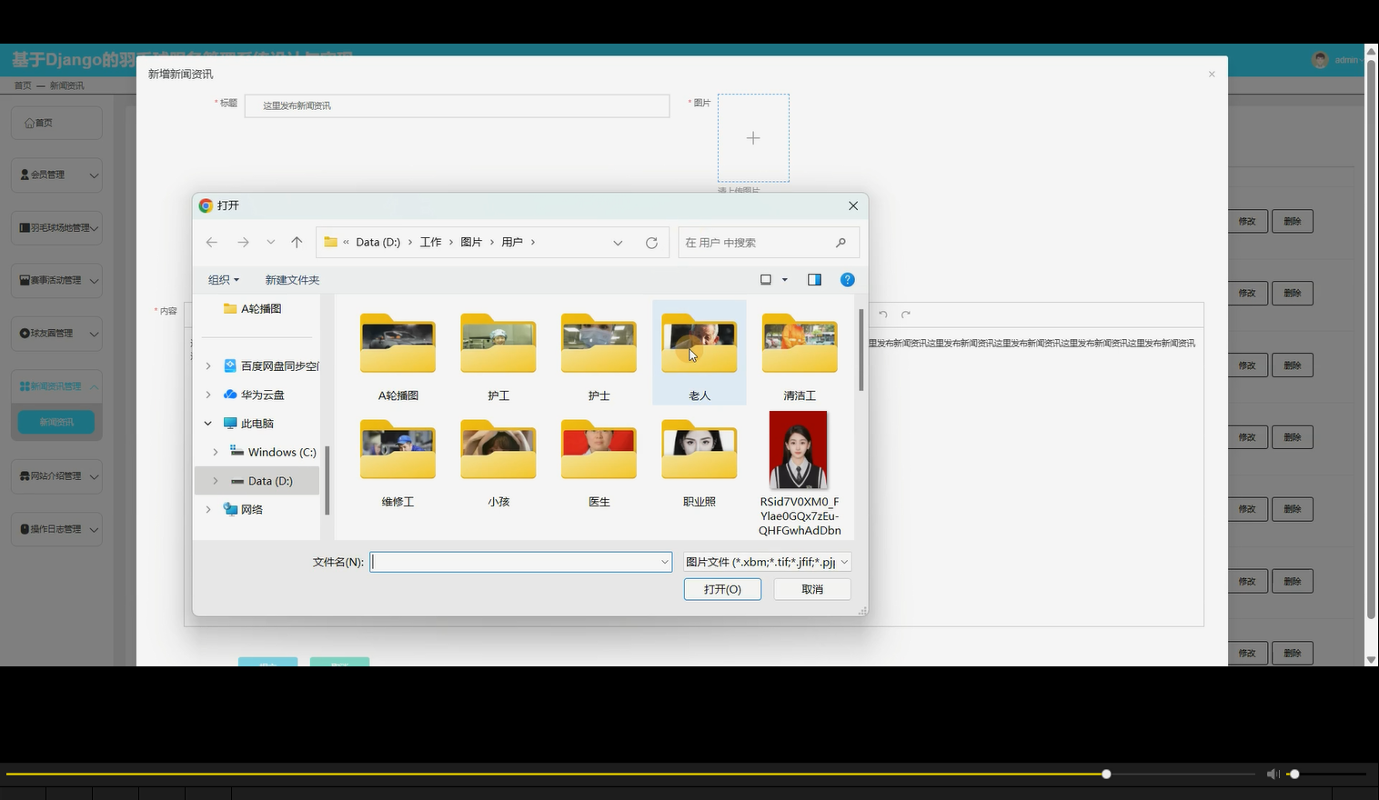Expand 百度网盘同步空间 tree node
The width and height of the screenshot is (1379, 800).
click(208, 365)
